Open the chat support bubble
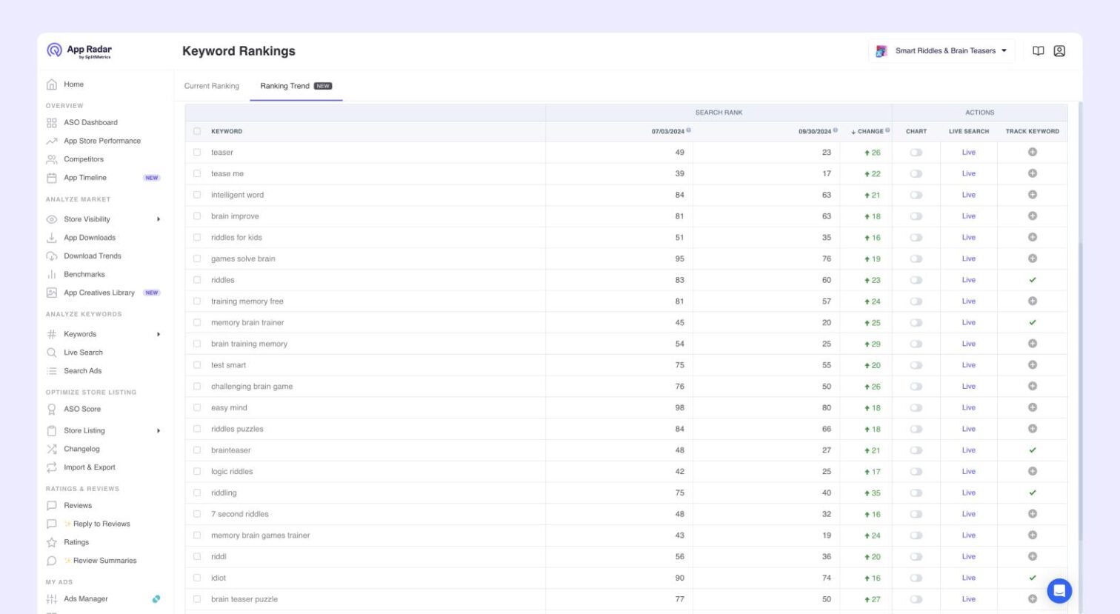 coord(1059,591)
